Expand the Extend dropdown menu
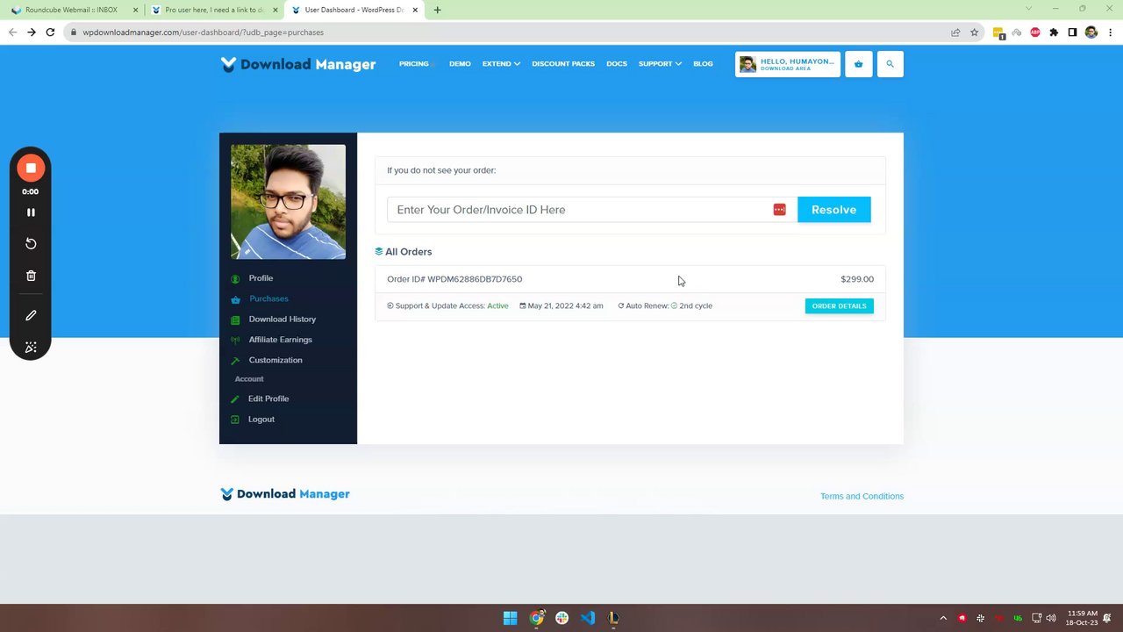This screenshot has width=1123, height=632. [501, 64]
